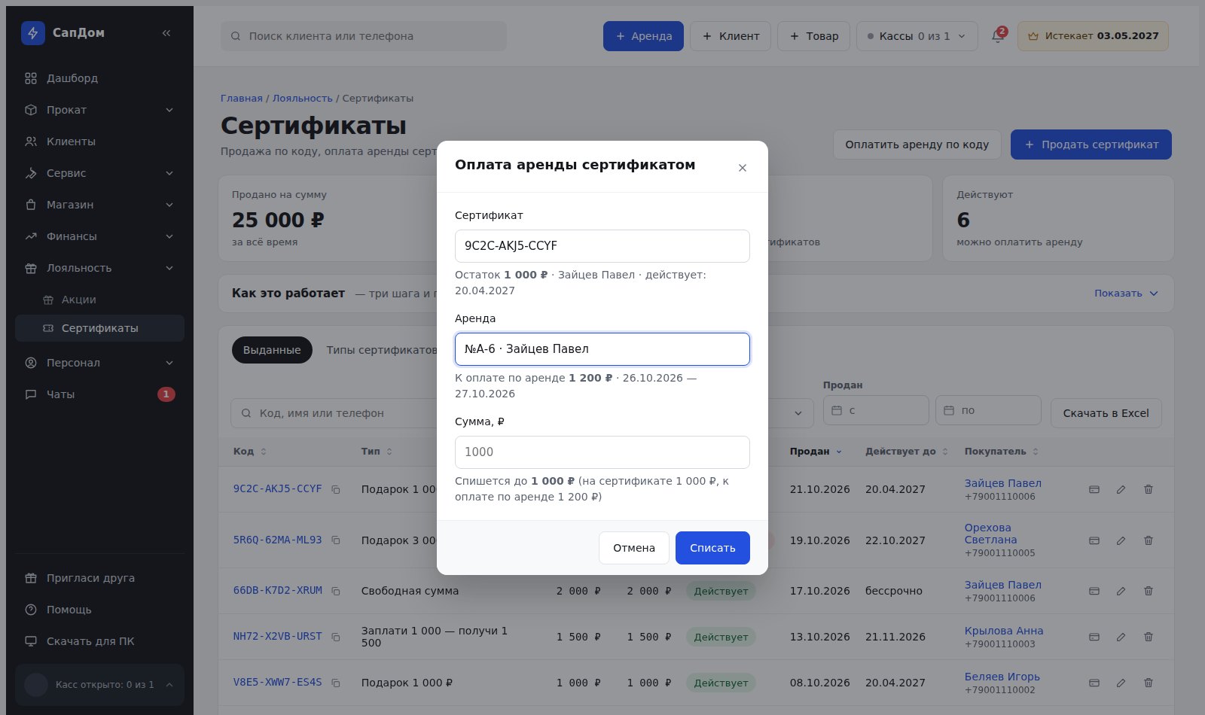This screenshot has height=715, width=1205.
Task: Focus the Сертификат code input field
Action: (602, 246)
